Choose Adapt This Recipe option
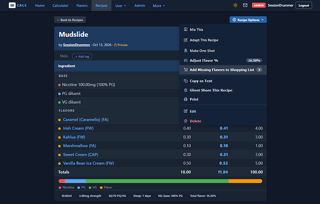This screenshot has width=320, height=204. pos(223,40)
